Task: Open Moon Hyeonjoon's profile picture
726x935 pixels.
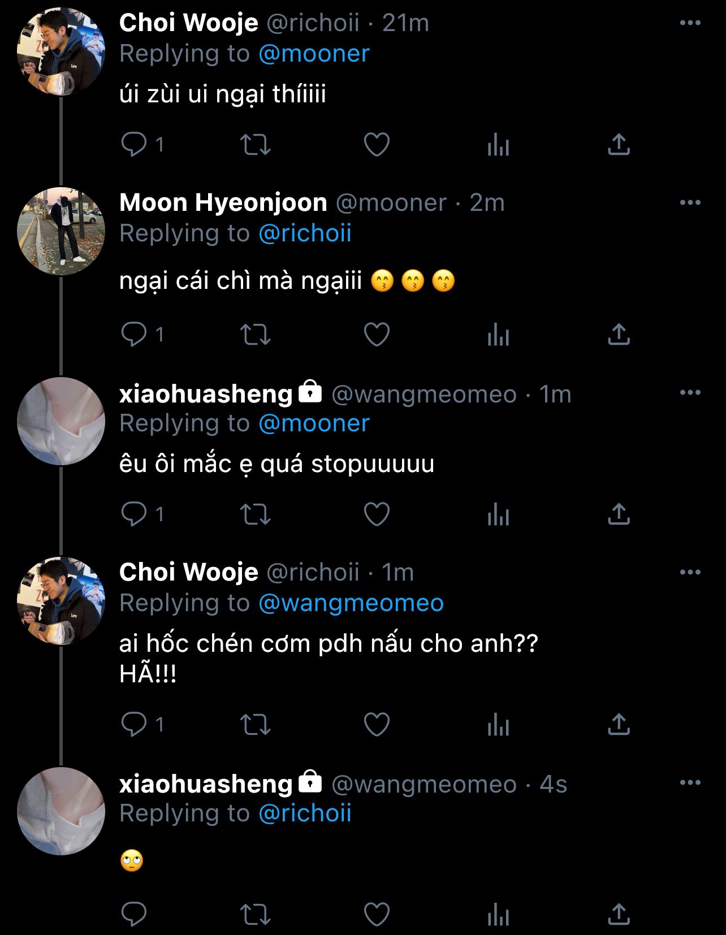Action: click(61, 231)
